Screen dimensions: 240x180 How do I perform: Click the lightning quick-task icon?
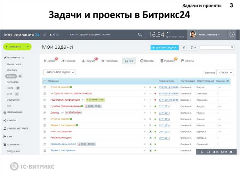[184, 48]
